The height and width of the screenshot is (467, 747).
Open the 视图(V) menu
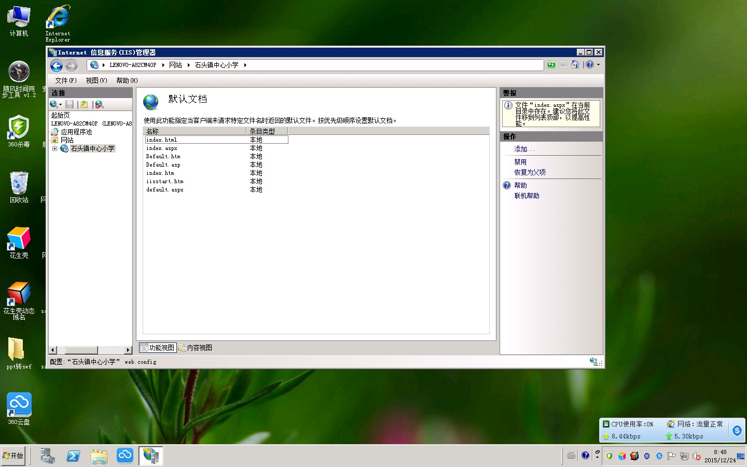[x=96, y=80]
